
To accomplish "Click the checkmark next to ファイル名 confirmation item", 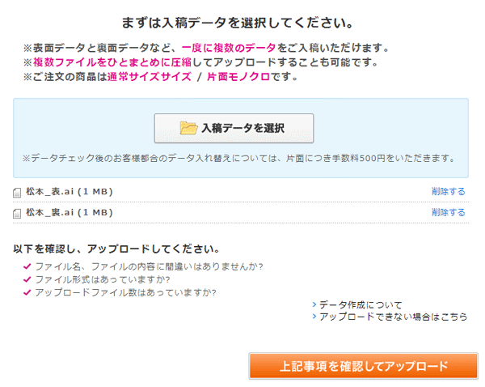I will click(x=27, y=266).
